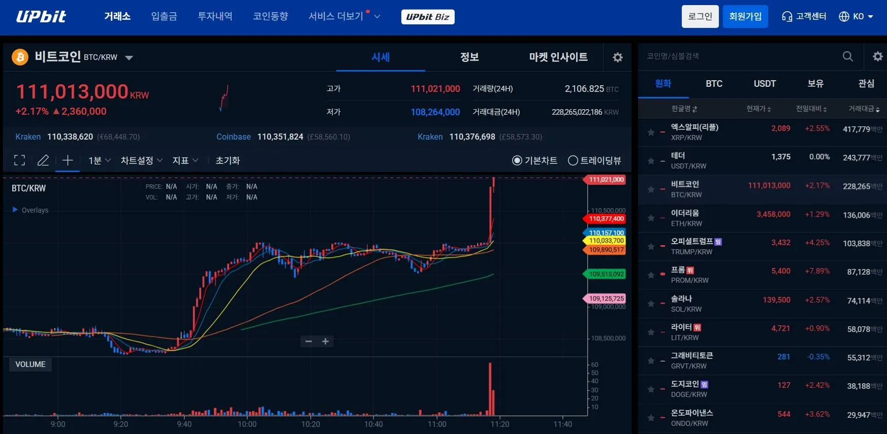Zoom in the chart with plus button
The width and height of the screenshot is (887, 434).
point(326,342)
